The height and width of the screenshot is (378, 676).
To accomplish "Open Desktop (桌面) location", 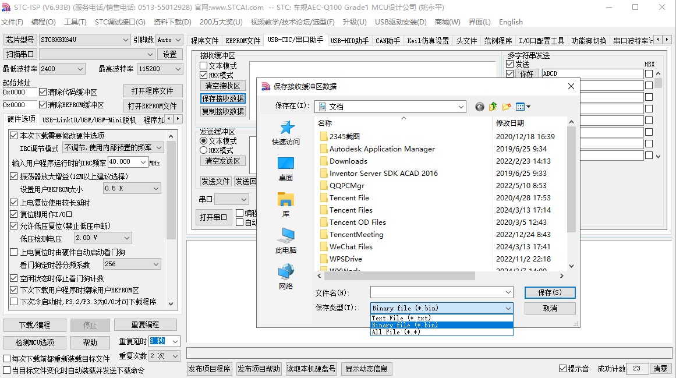I will point(285,169).
